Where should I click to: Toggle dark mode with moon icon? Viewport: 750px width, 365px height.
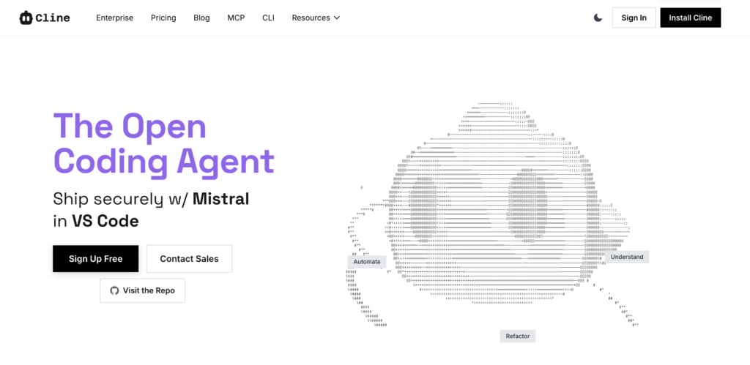click(x=598, y=18)
